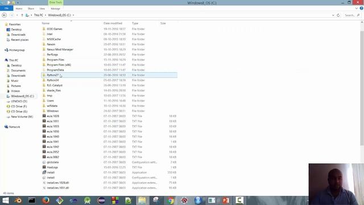Click the Up one level arrow

22,15
